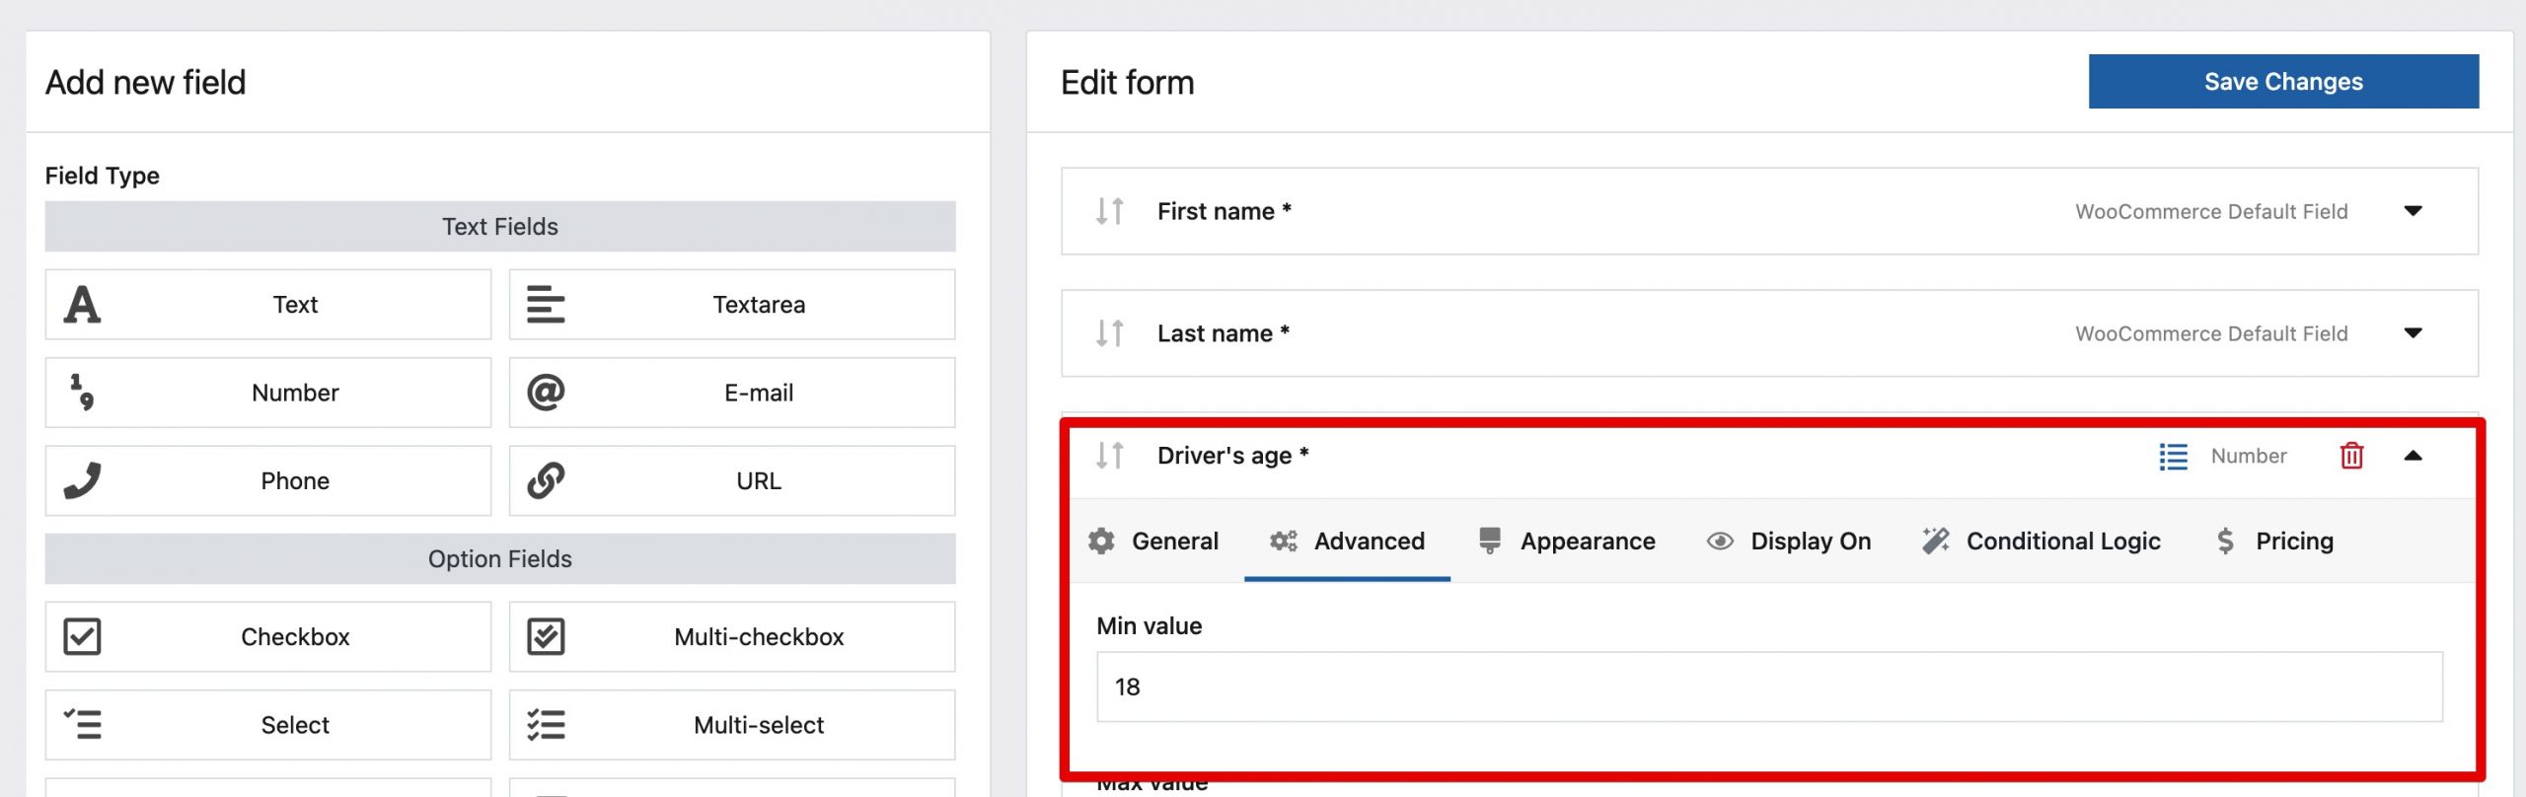Click the Conditional Logic magic wand icon
Image resolution: width=2526 pixels, height=797 pixels.
tap(1935, 541)
